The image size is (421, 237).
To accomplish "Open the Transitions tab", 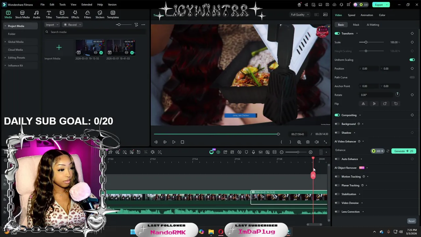I will [62, 14].
